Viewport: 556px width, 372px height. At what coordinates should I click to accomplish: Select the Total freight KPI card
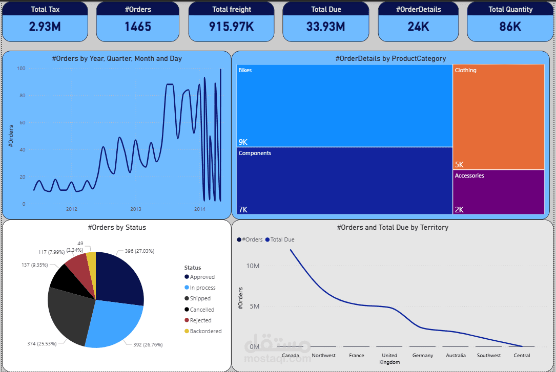point(231,22)
